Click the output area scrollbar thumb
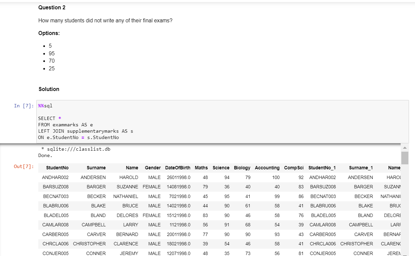The height and width of the screenshot is (256, 415). [405, 158]
